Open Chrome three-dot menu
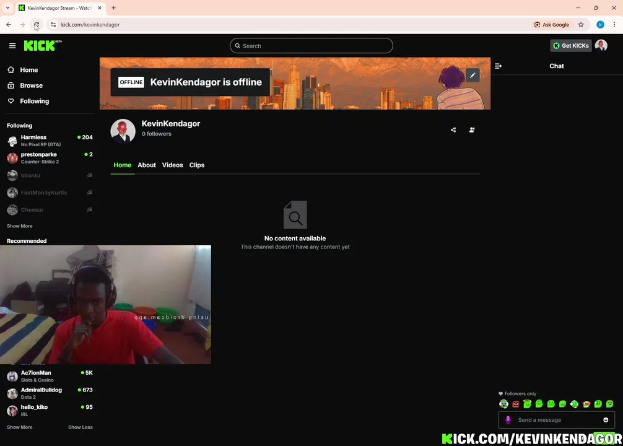The image size is (623, 446). click(x=614, y=25)
